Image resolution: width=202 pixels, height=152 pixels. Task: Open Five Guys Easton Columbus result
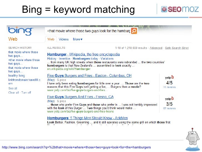pyautogui.click(x=89, y=76)
